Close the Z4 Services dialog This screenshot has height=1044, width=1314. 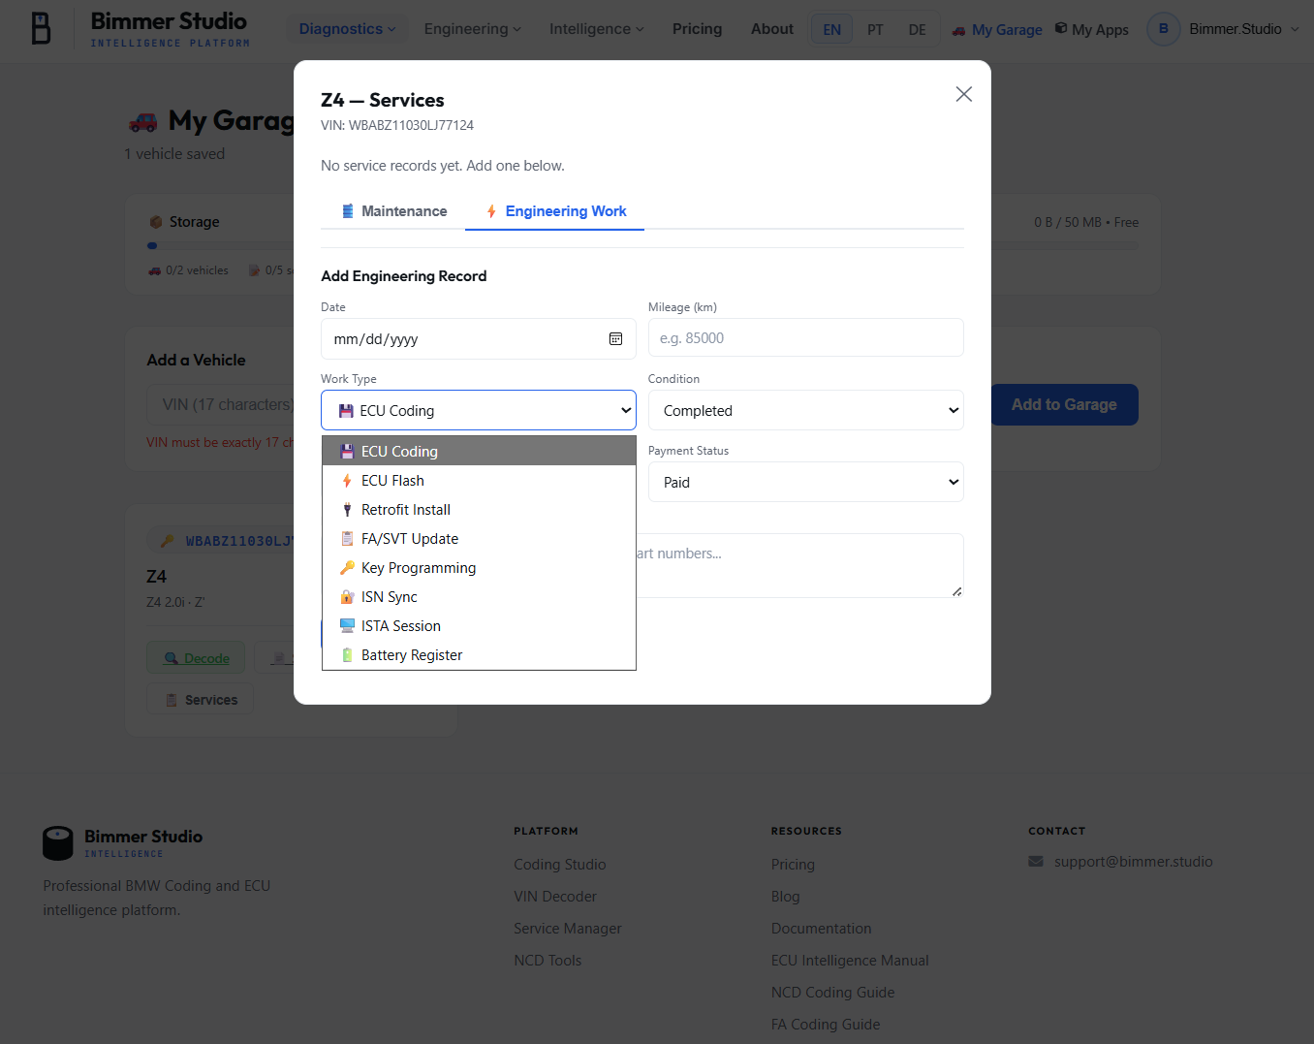[x=963, y=94]
